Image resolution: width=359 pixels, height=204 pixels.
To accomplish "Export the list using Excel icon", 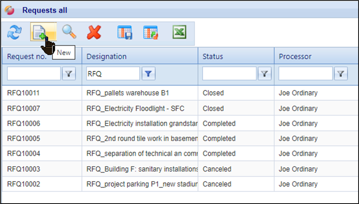I will [x=179, y=32].
